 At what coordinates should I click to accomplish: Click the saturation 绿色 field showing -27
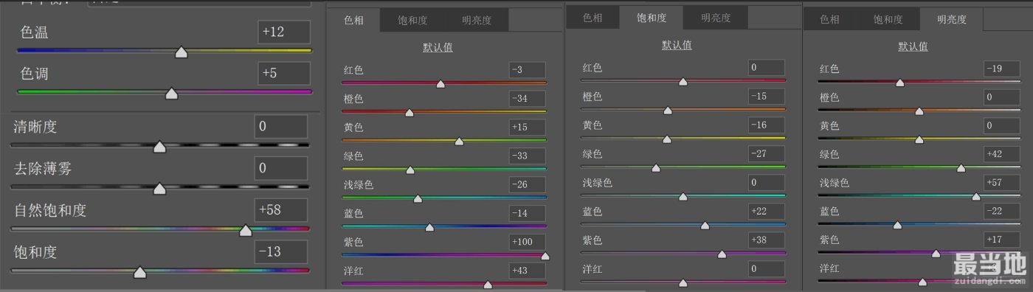coord(766,154)
